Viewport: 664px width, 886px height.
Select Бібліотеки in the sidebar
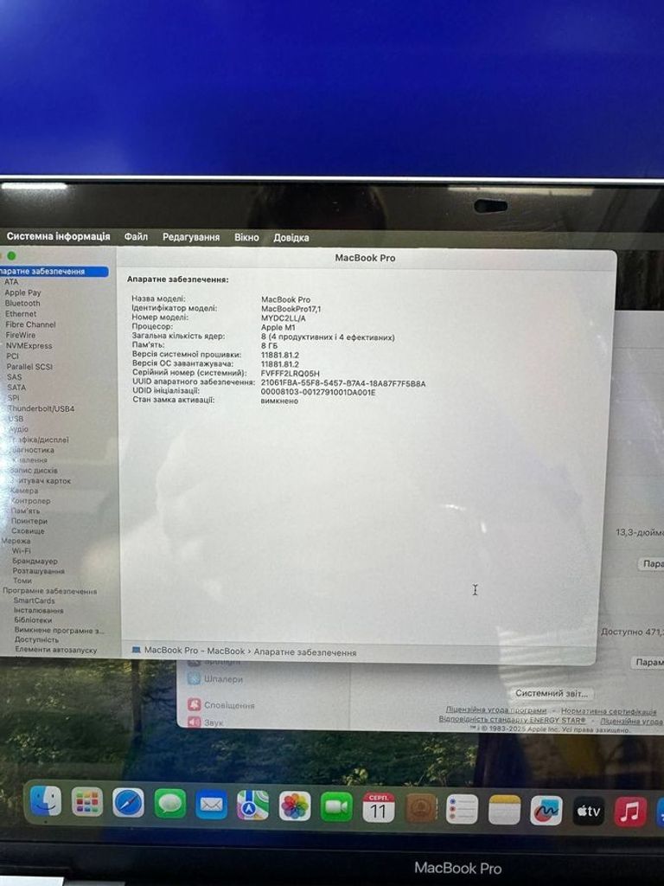coord(34,620)
